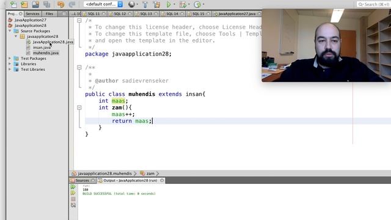This screenshot has height=220, width=391.
Task: Open the Profile Project dropdown arrow
Action: tap(203, 4)
